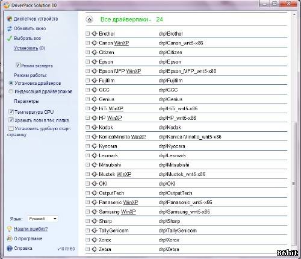
Task: Click the path drp\Epson_MFP_wnt5-x86
Action: pos(187,71)
